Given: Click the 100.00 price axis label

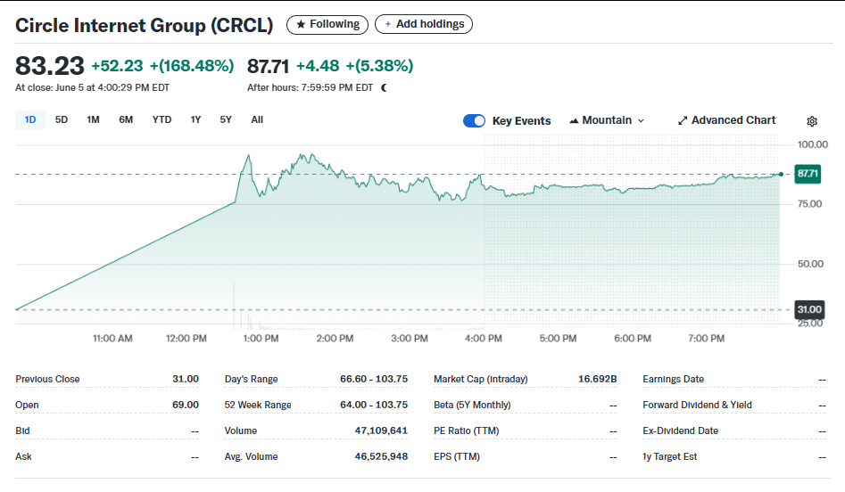Looking at the screenshot, I should tap(813, 144).
